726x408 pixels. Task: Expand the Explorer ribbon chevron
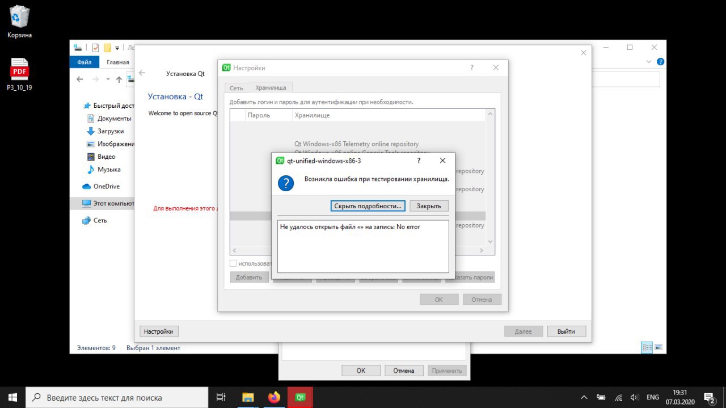coord(649,62)
